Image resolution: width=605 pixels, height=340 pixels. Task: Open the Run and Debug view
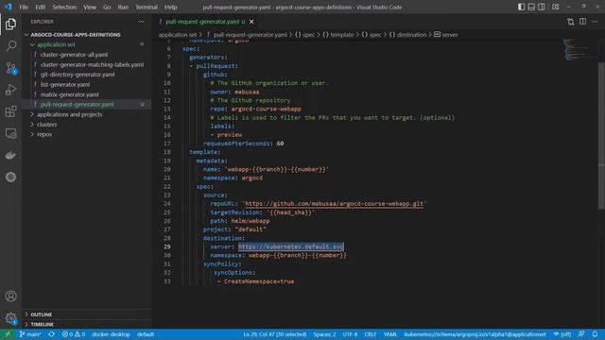coord(10,90)
